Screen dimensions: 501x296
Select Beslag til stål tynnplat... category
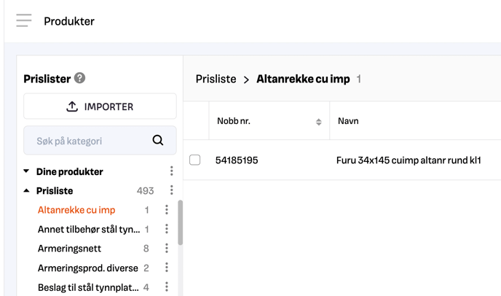88,287
